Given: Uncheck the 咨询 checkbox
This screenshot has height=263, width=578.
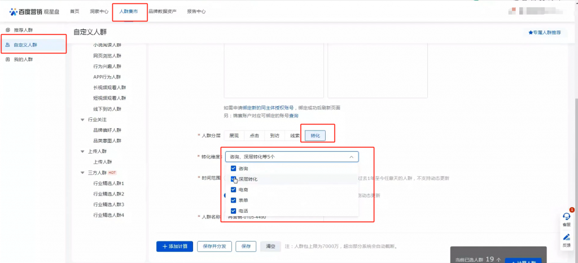Looking at the screenshot, I should [x=233, y=168].
